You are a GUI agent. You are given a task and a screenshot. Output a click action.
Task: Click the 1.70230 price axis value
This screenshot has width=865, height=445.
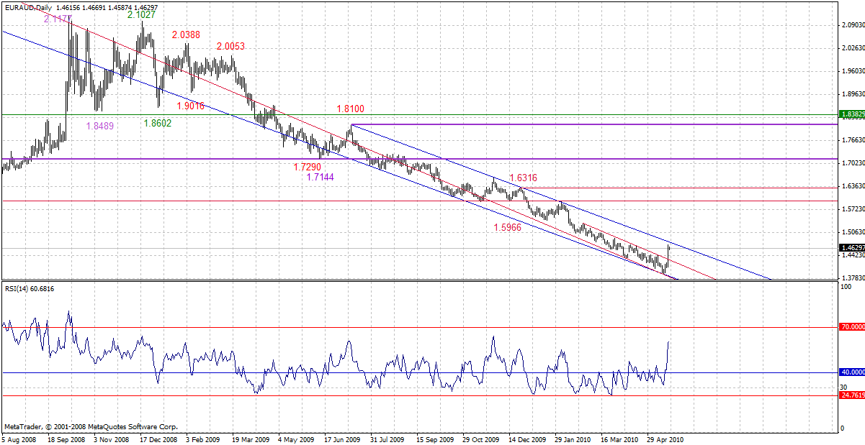point(853,163)
